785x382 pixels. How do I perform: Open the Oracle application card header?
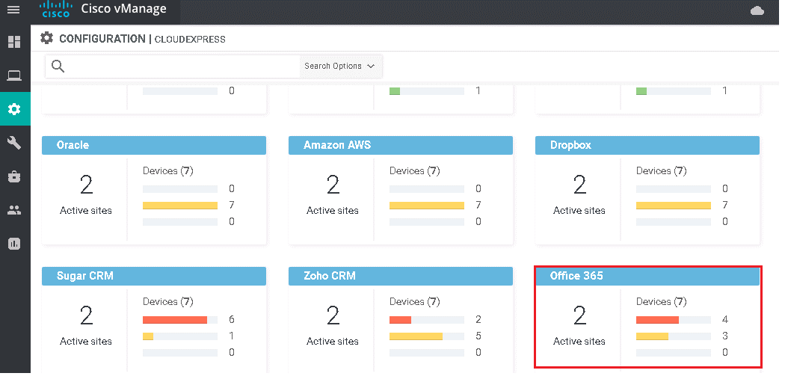[154, 145]
